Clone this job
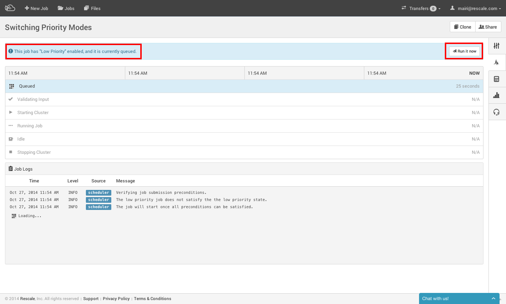This screenshot has height=304, width=506. coord(463,27)
